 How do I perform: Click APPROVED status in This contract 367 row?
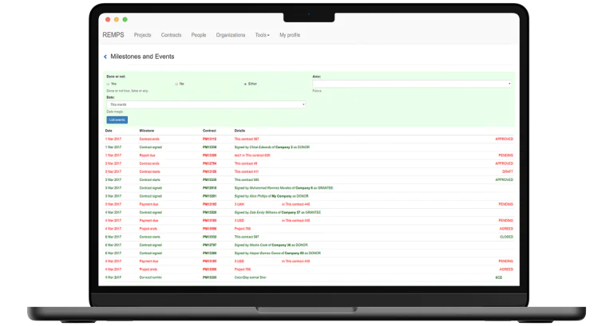pyautogui.click(x=504, y=139)
